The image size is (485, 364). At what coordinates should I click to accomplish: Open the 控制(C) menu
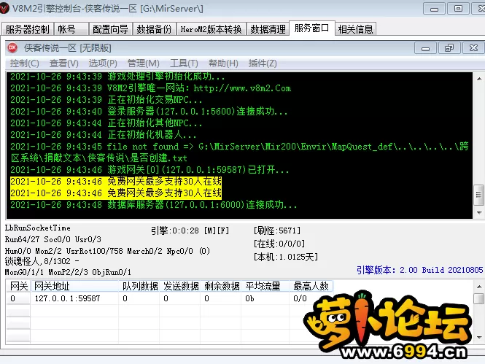coord(25,63)
